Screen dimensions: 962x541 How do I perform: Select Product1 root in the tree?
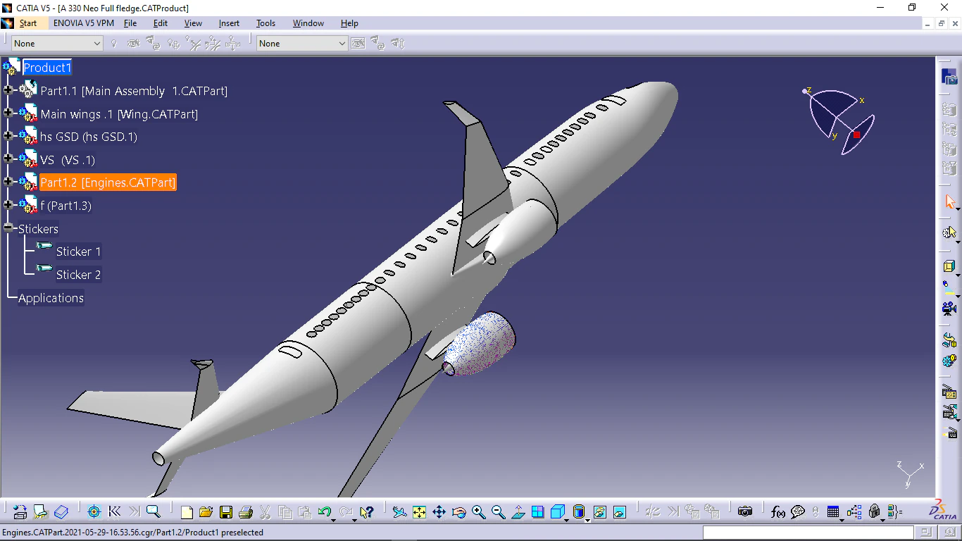[x=47, y=68]
